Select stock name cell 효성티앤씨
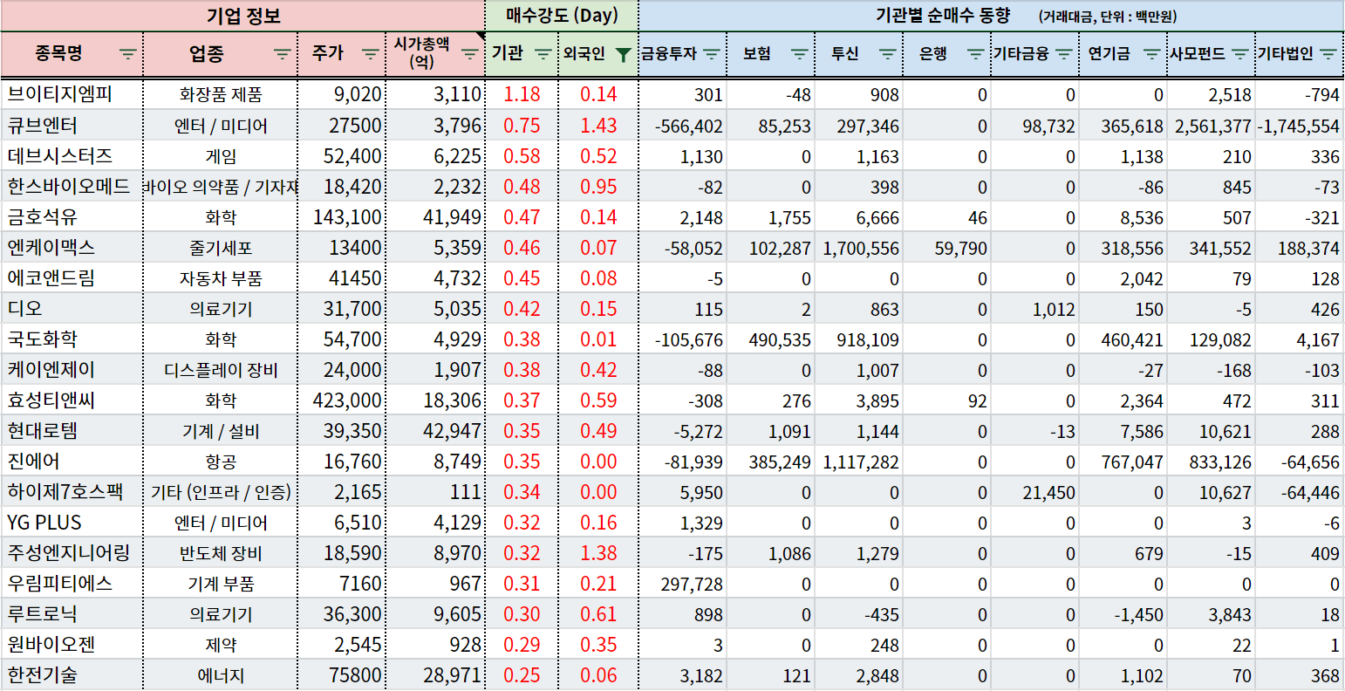 [72, 400]
